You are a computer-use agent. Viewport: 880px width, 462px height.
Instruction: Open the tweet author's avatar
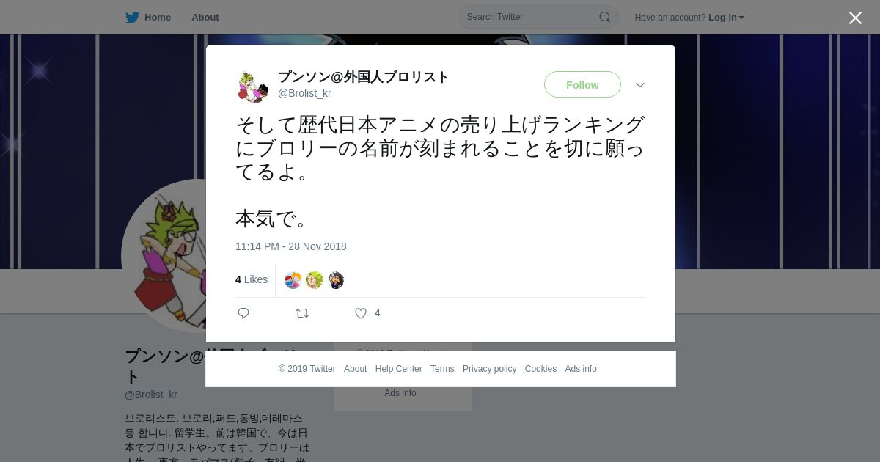coord(253,86)
